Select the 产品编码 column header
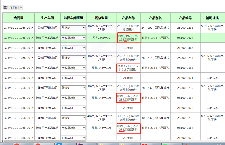Screen dimensions: 225x145 [185, 18]
